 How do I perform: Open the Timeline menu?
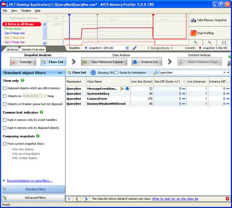point(26,11)
